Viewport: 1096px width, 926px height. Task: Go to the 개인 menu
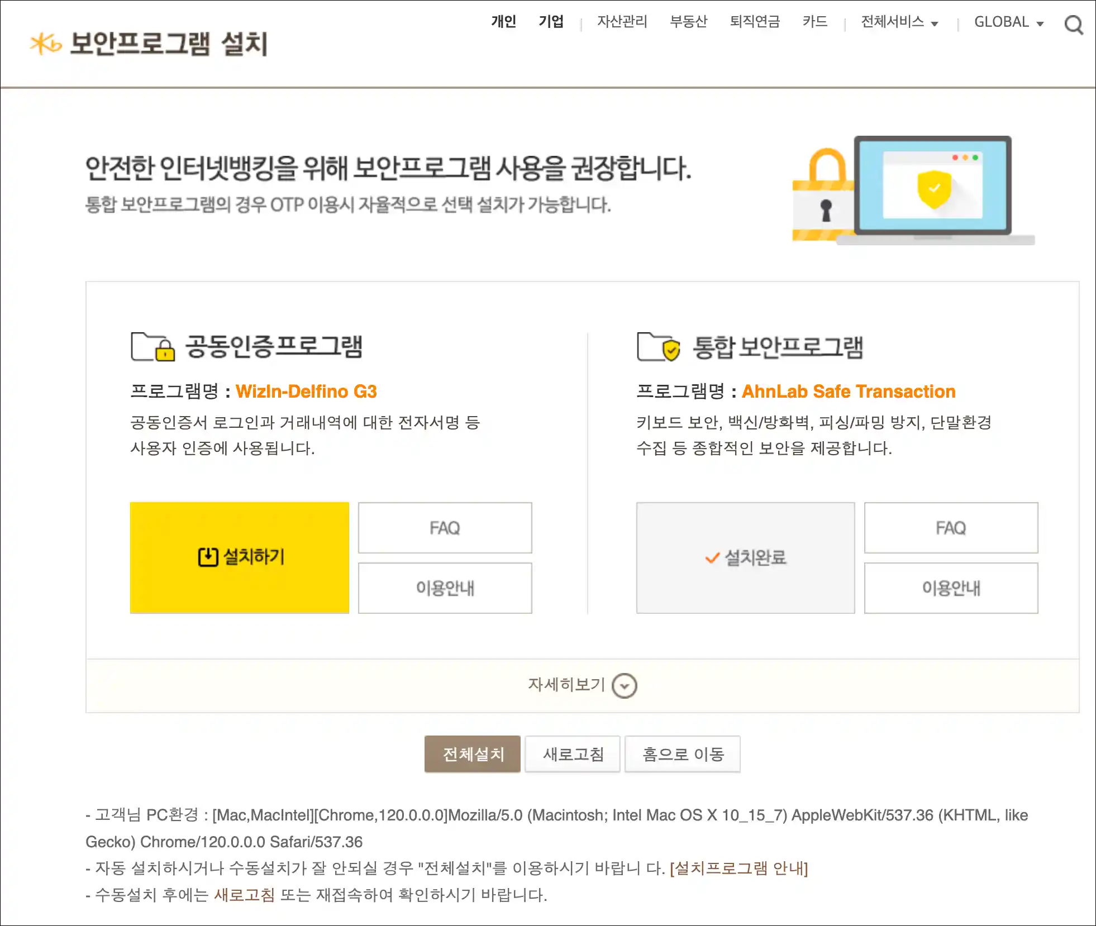coord(503,22)
